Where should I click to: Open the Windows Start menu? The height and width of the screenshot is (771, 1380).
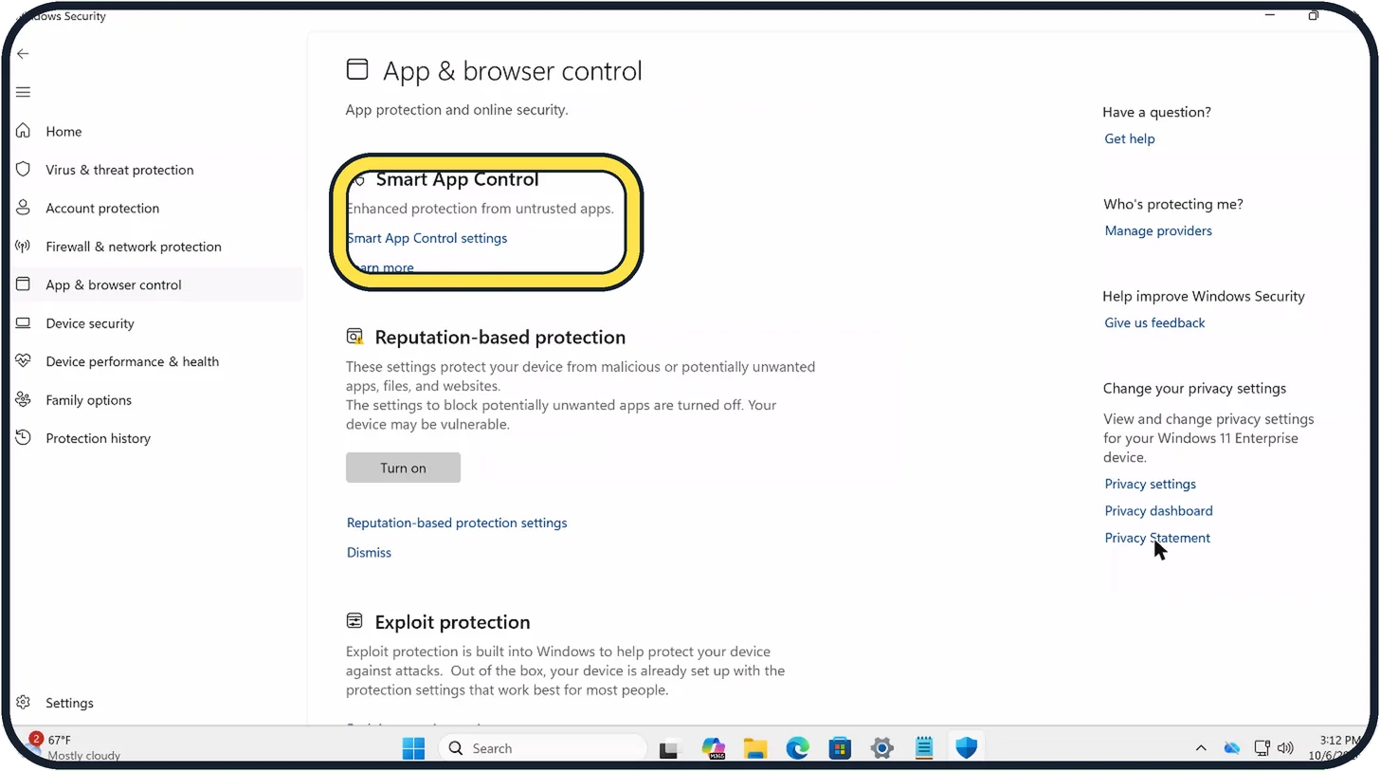tap(413, 748)
